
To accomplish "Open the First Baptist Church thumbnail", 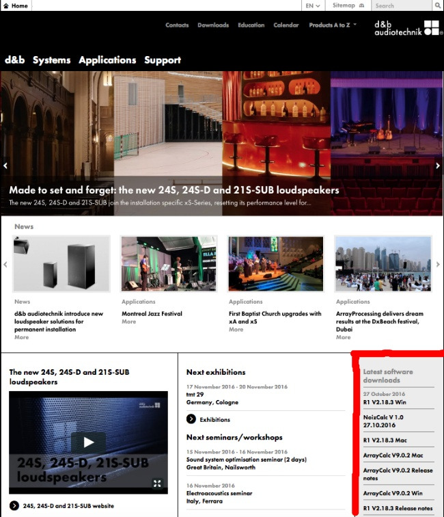I will coord(276,264).
